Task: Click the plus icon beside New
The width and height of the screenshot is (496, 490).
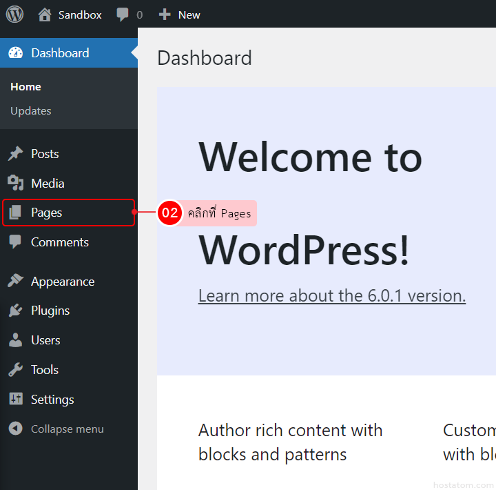Action: pos(164,14)
